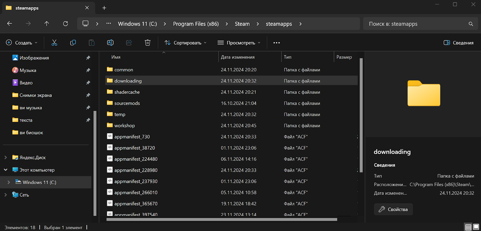Open the three-dots more options menu
The image size is (481, 231).
pos(276,43)
